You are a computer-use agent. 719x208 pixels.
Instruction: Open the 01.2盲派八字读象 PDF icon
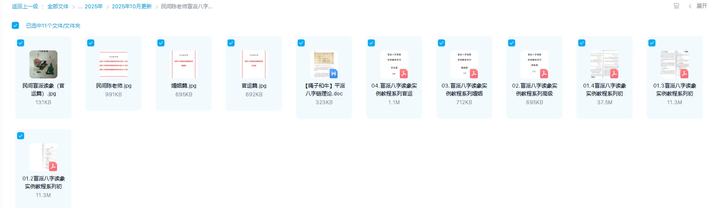click(x=43, y=157)
